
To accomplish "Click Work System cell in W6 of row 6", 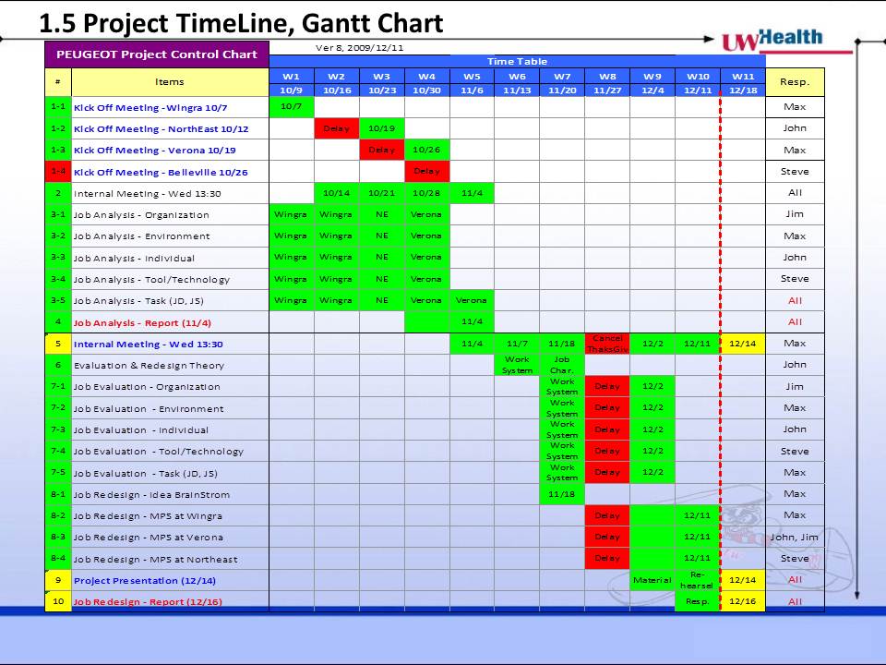I will click(x=517, y=365).
